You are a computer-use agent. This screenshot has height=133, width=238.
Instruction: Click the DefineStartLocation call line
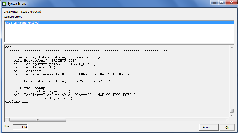click(x=62, y=81)
